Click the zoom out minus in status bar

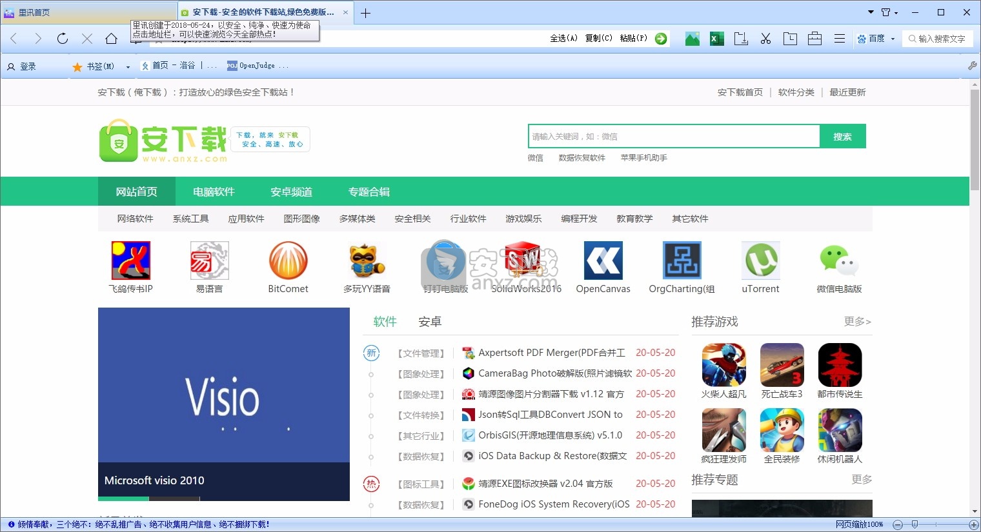tap(897, 525)
